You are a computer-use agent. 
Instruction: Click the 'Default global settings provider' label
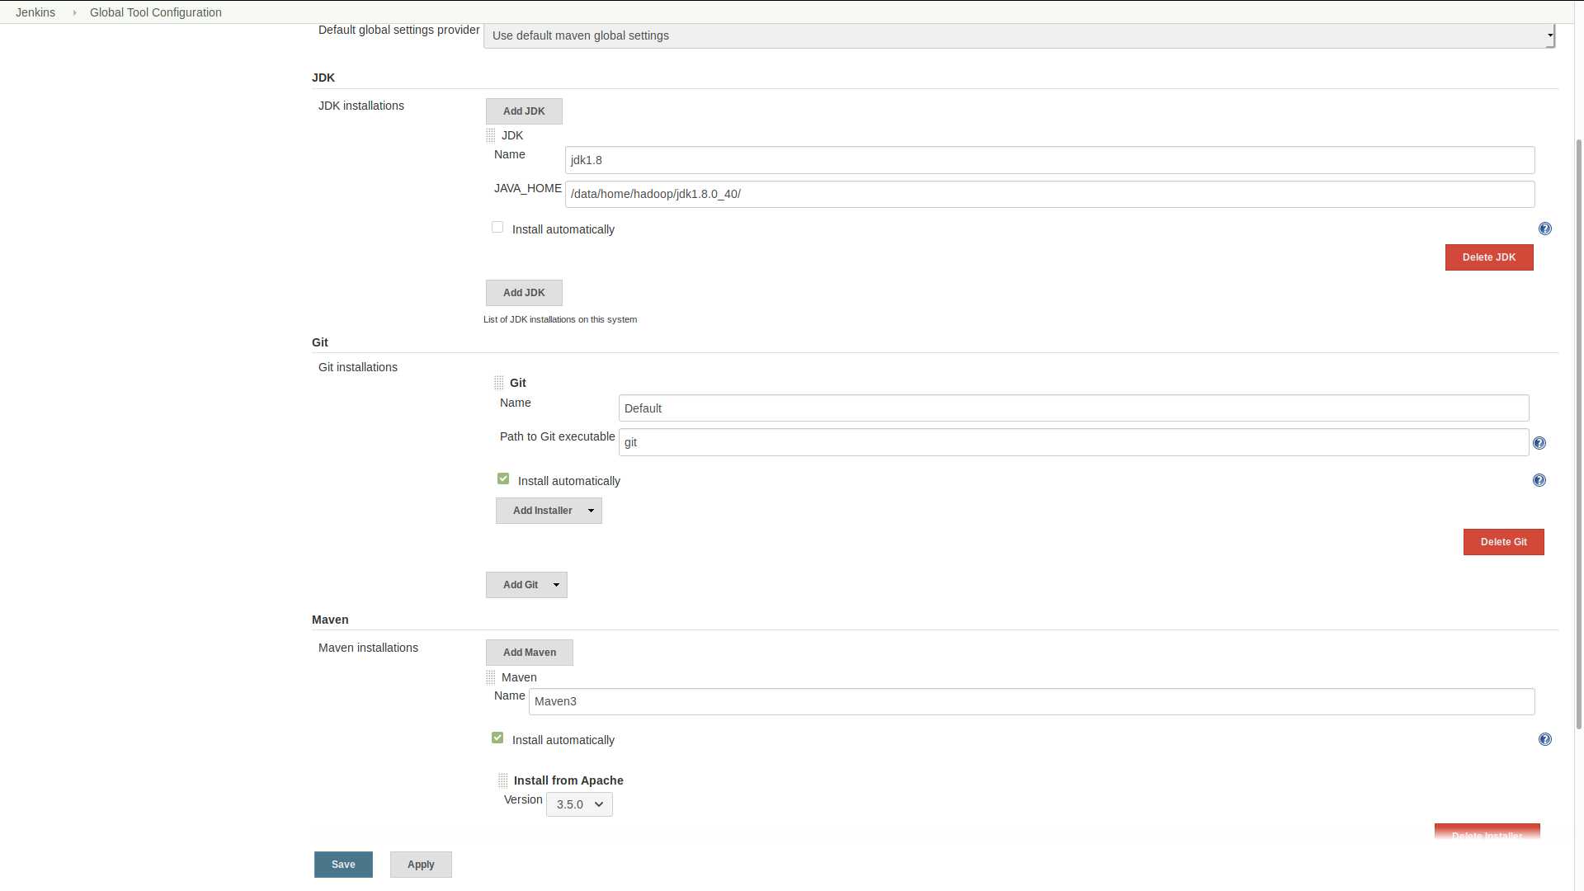point(399,30)
